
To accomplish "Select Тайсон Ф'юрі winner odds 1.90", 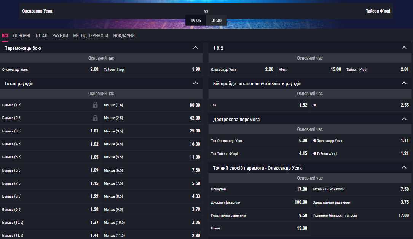I will click(x=152, y=70).
